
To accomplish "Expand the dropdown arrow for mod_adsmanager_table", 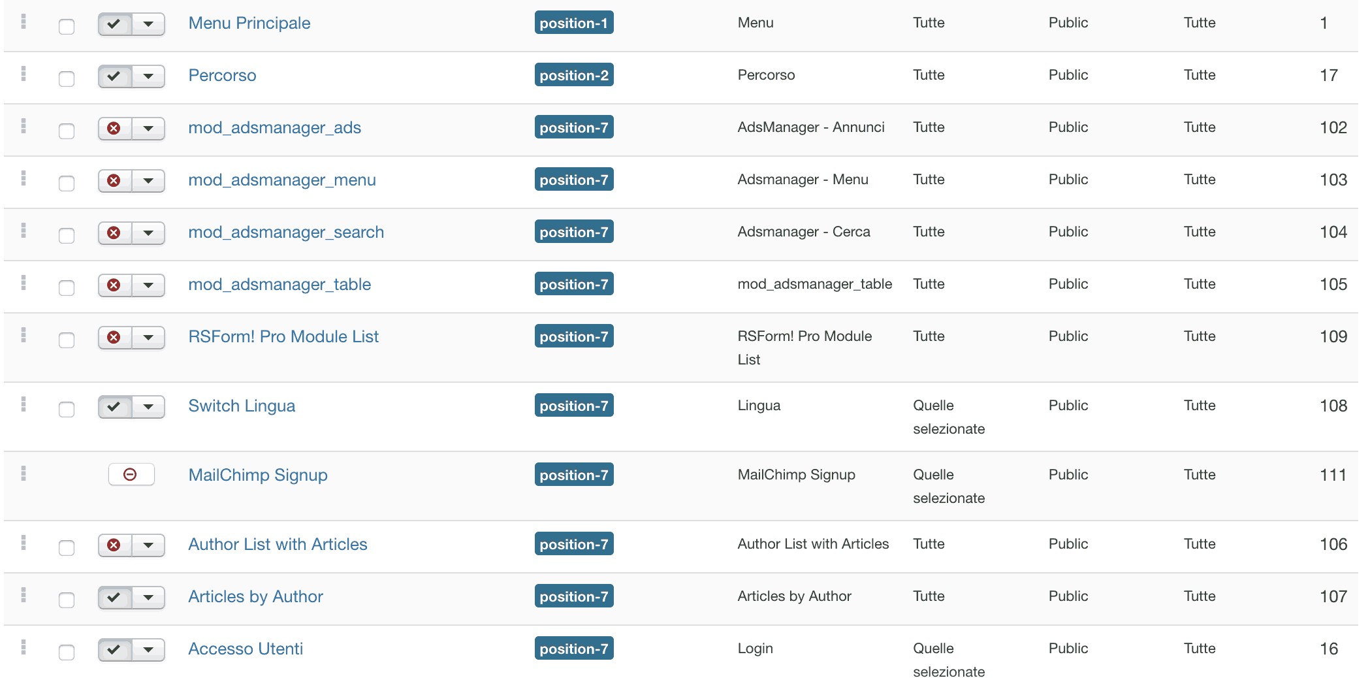I will 149,285.
